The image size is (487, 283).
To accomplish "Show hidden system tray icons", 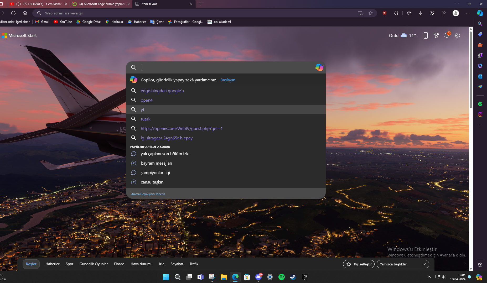I will pyautogui.click(x=429, y=277).
